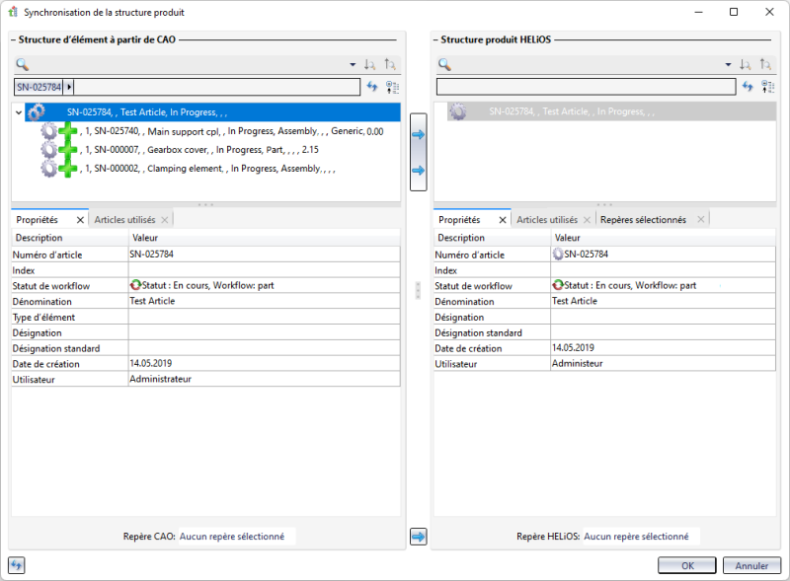Viewport: 790px width, 581px height.
Task: Open the HELiOS search dropdown arrow
Action: pyautogui.click(x=728, y=64)
